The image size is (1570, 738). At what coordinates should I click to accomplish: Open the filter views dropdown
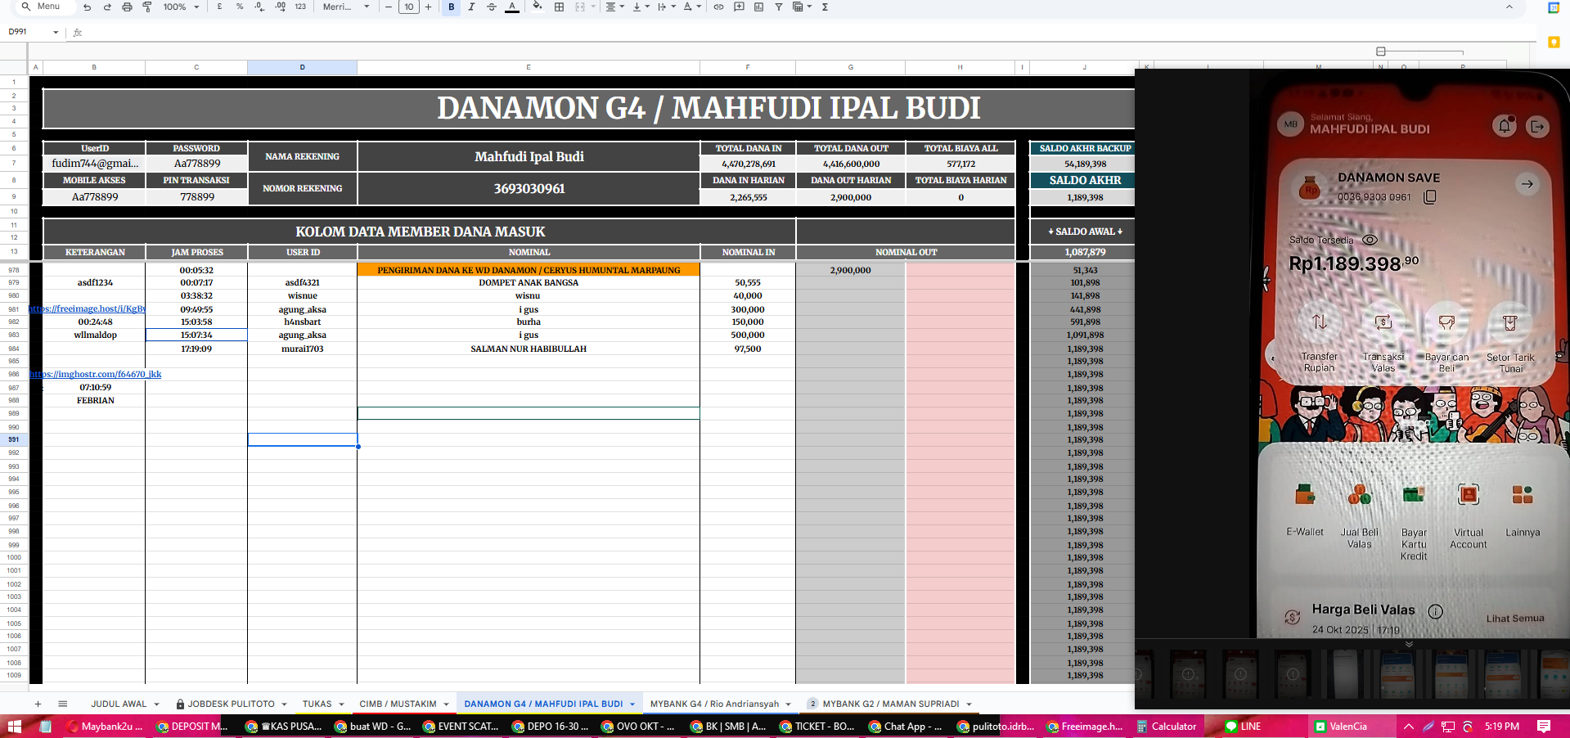(x=802, y=7)
